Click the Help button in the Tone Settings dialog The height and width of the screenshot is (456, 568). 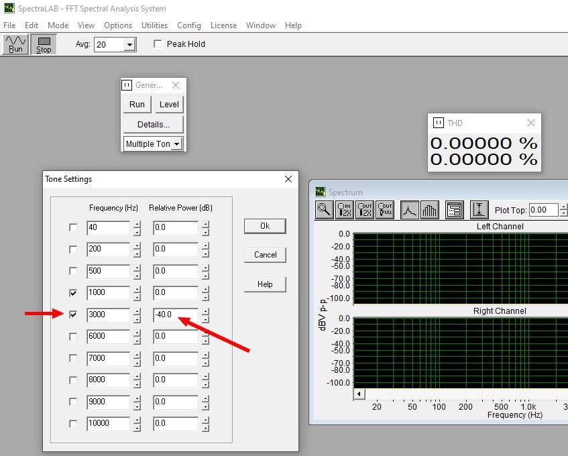[x=265, y=284]
